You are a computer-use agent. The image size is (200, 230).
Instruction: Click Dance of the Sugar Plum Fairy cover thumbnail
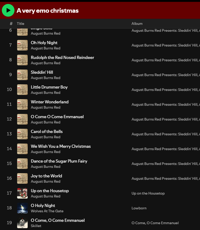click(22, 164)
